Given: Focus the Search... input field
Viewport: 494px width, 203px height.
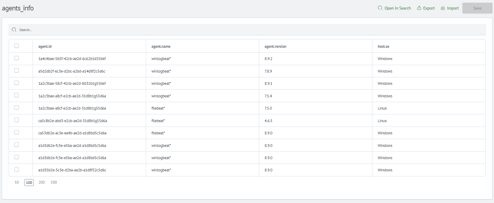Looking at the screenshot, I should click(247, 30).
